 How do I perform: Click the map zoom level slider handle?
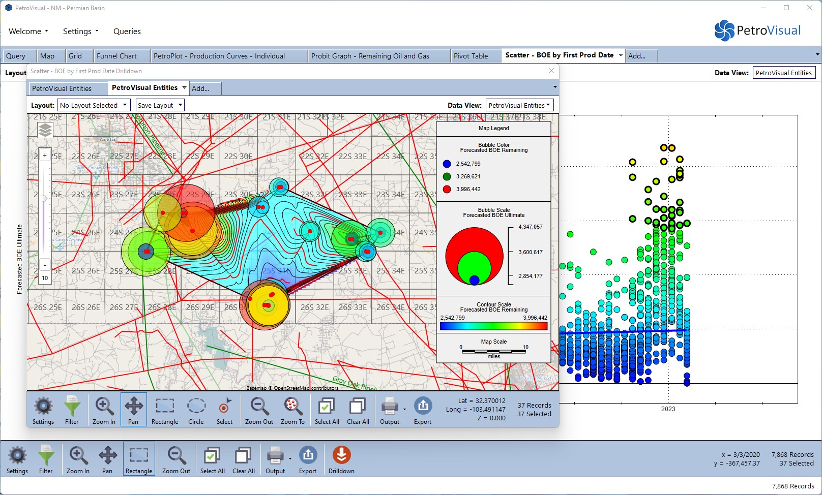44,198
